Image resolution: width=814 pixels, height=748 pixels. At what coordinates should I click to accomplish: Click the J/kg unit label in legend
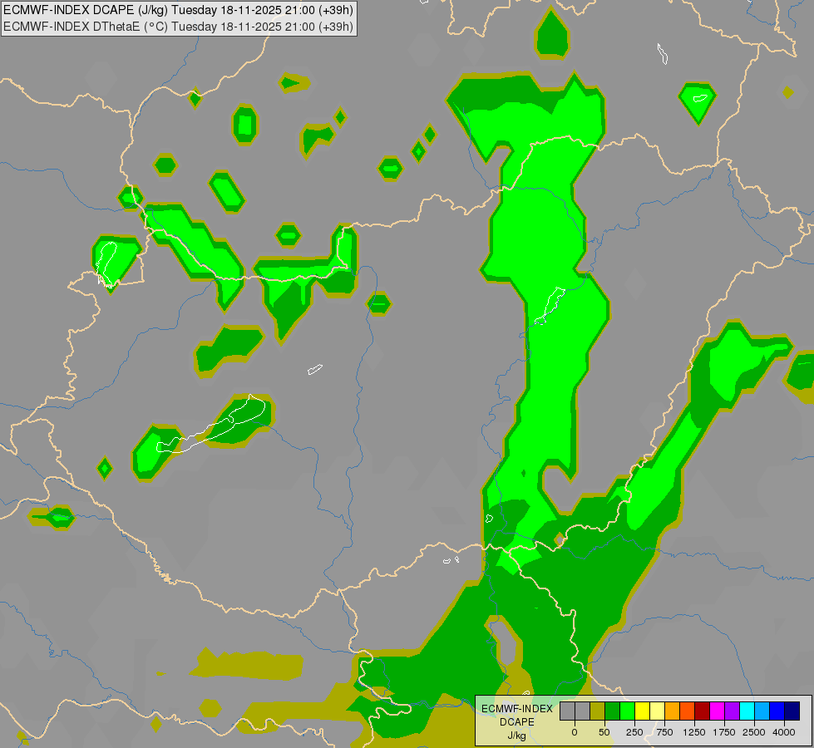pos(517,736)
